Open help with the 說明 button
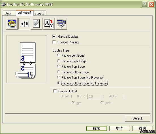Viewport: 156px width, 134px height. (x=142, y=128)
